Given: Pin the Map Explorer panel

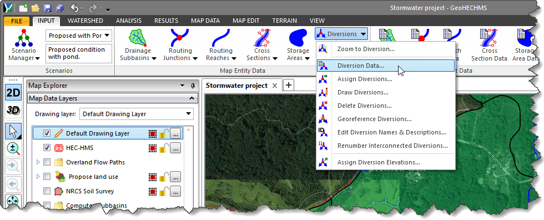Looking at the screenshot, I should tap(193, 86).
